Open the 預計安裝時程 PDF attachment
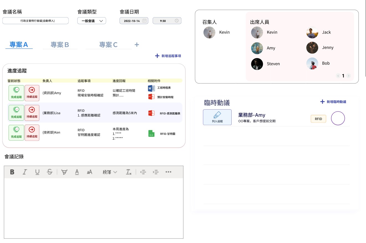Image resolution: width=366 pixels, height=243 pixels. pyautogui.click(x=161, y=97)
